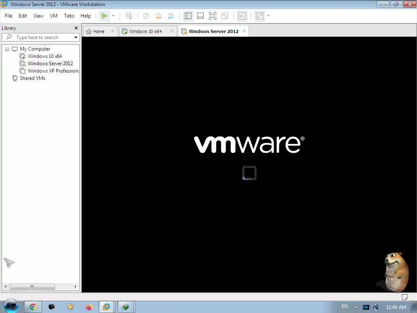
Task: Click the green Power On play button
Action: pyautogui.click(x=105, y=16)
